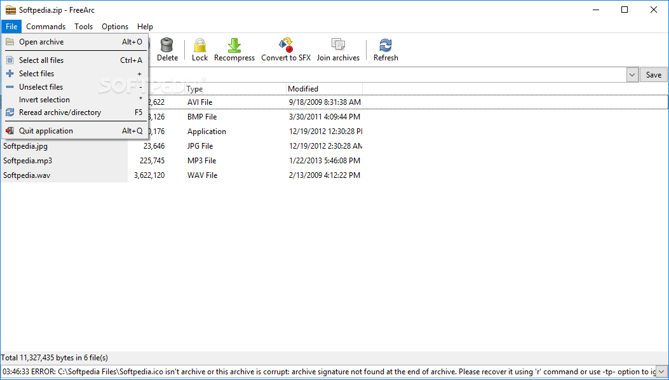Image resolution: width=669 pixels, height=380 pixels.
Task: Minimize the FreeArc window
Action: 596,10
